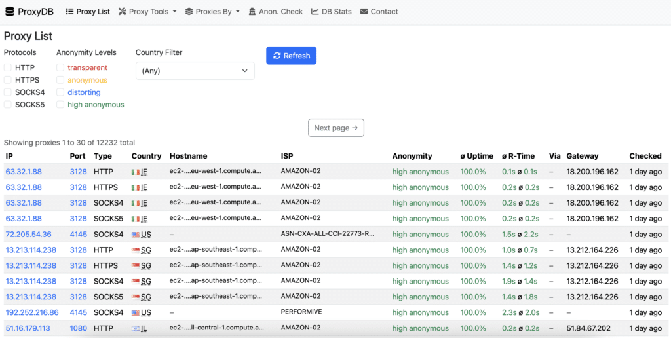671x338 pixels.
Task: Click the Checked column header
Action: pos(645,156)
